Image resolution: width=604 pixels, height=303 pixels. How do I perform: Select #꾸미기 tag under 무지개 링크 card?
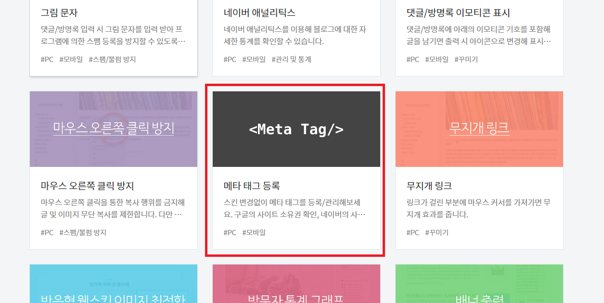tap(437, 233)
